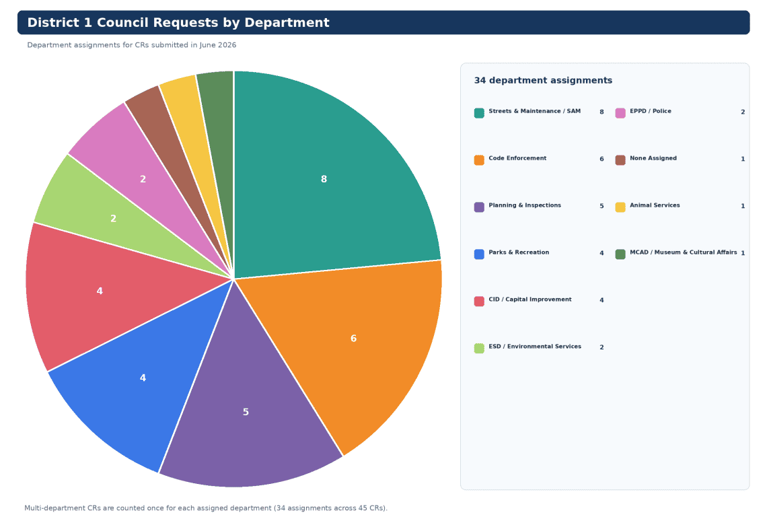Click the count 8 beside Streets & Maintenance

tap(601, 112)
